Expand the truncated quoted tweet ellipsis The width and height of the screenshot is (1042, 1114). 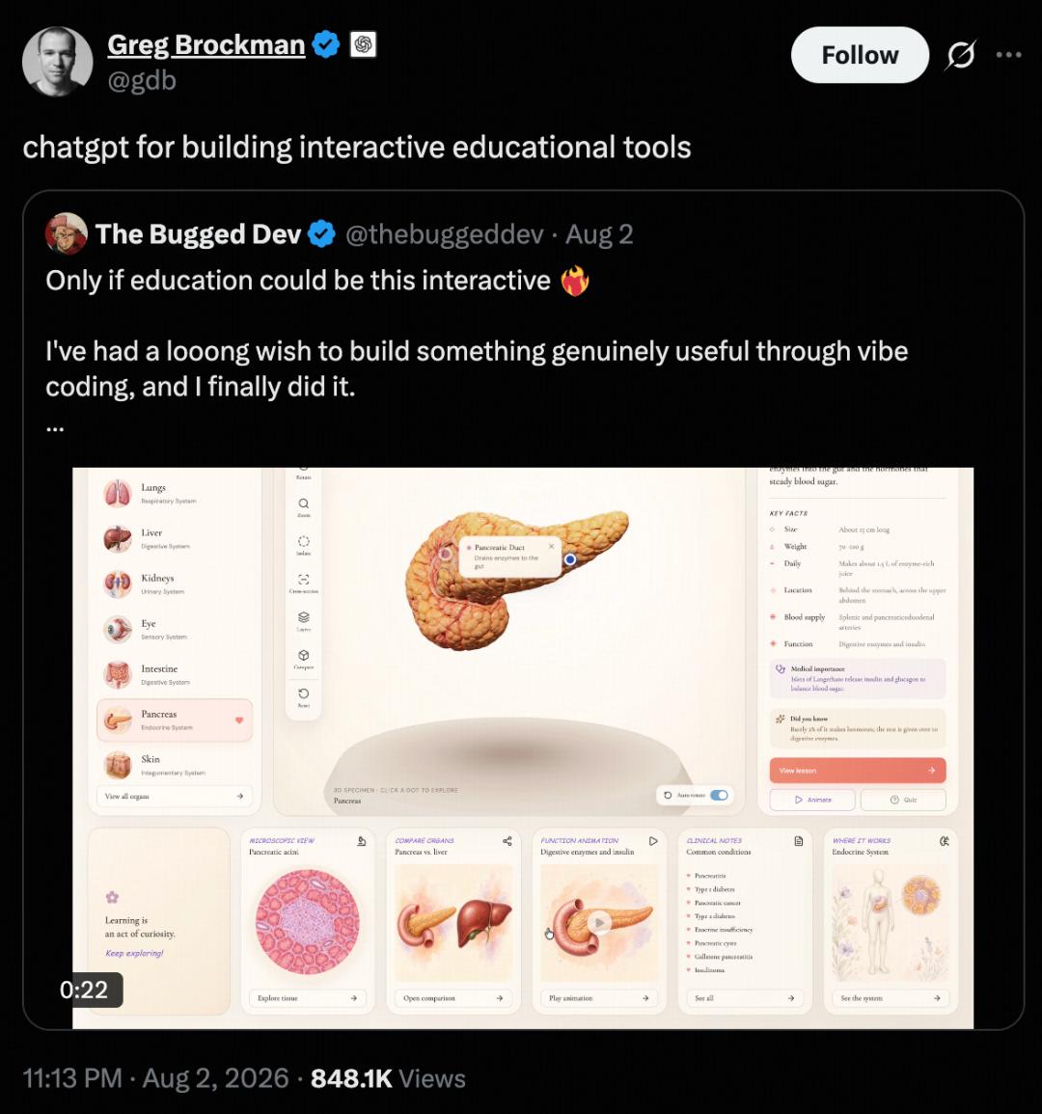pyautogui.click(x=55, y=428)
